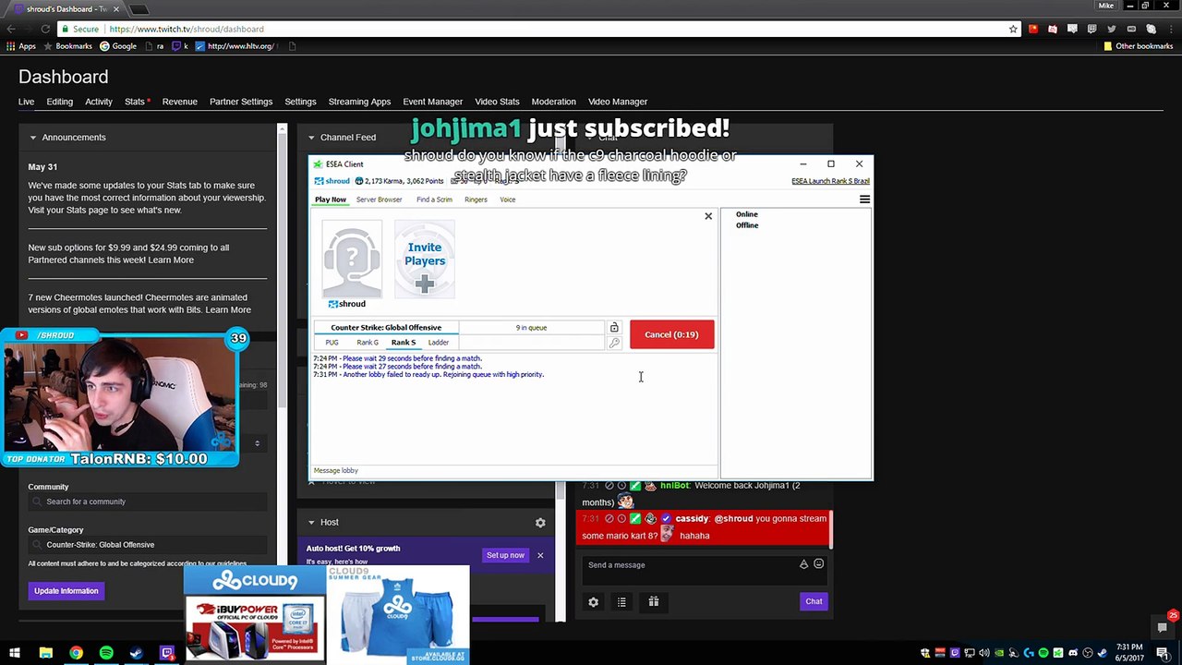This screenshot has width=1182, height=665.
Task: Click the gift icon below chat
Action: pos(653,601)
